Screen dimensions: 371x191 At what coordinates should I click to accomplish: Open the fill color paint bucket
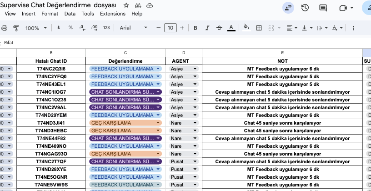(x=246, y=28)
